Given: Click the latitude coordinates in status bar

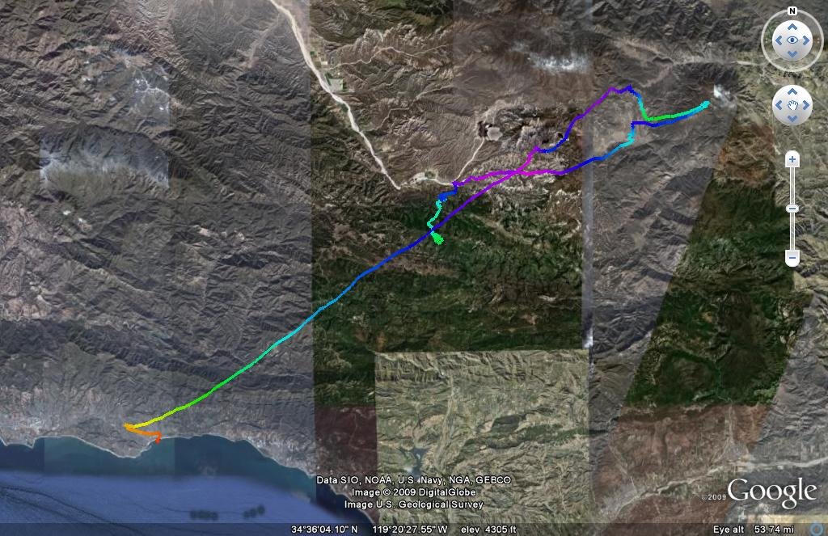Looking at the screenshot, I should point(324,530).
